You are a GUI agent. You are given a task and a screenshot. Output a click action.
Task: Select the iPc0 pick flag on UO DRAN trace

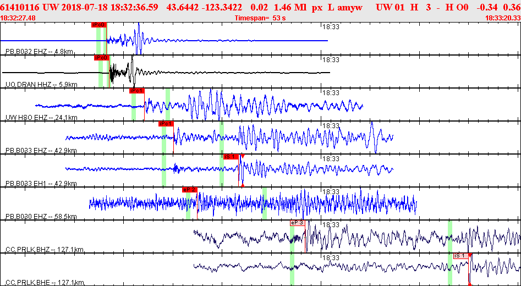pyautogui.click(x=102, y=57)
